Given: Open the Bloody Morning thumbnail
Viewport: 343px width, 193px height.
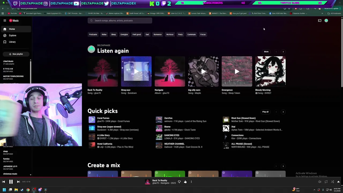Looking at the screenshot, I should click(x=270, y=72).
